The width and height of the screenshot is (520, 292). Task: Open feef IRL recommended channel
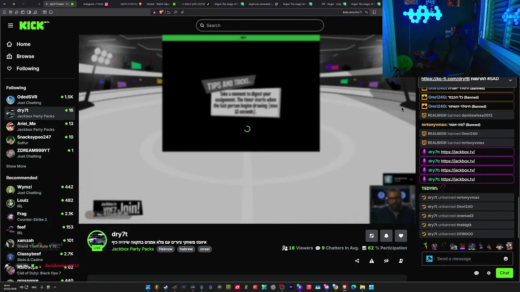click(39, 230)
